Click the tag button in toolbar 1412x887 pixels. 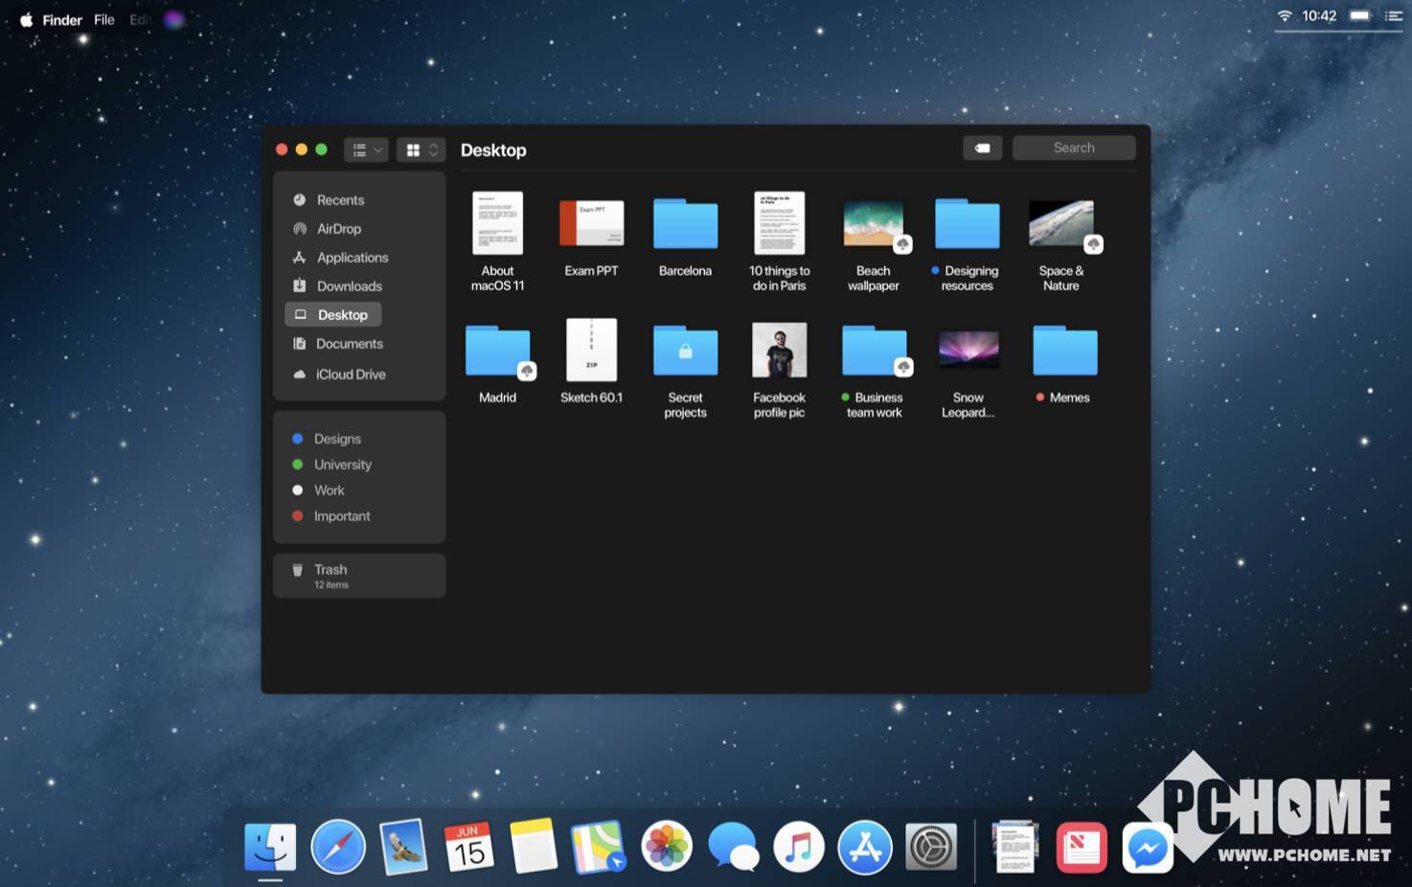[982, 148]
